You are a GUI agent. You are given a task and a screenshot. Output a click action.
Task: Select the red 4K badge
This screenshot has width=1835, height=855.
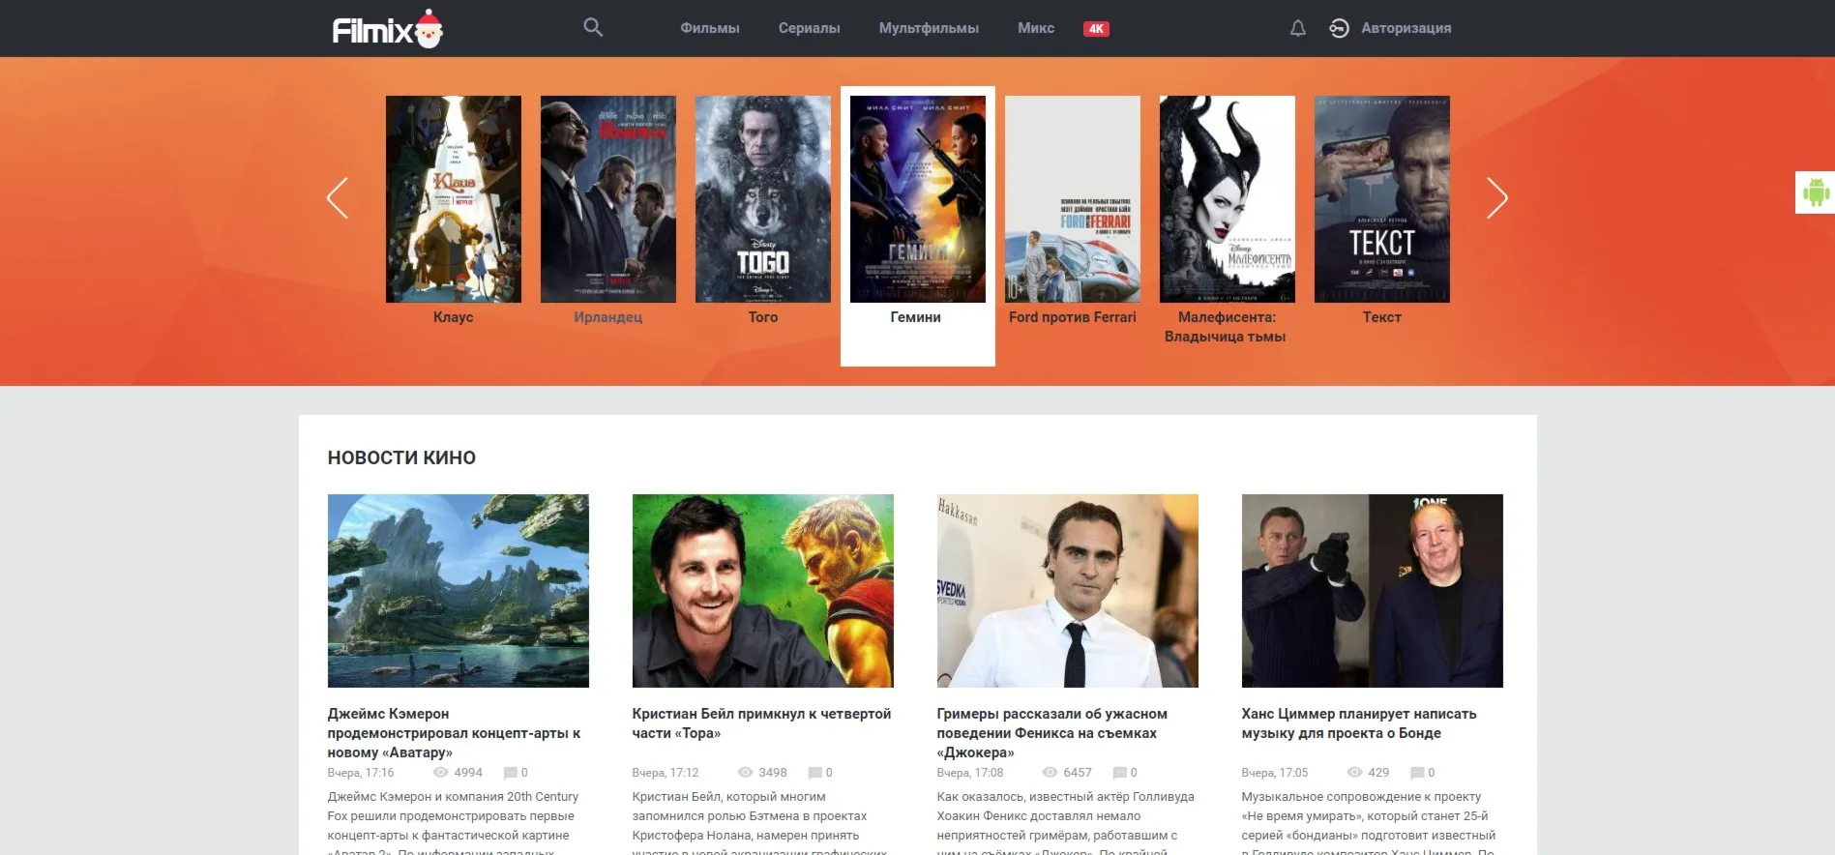click(1095, 29)
